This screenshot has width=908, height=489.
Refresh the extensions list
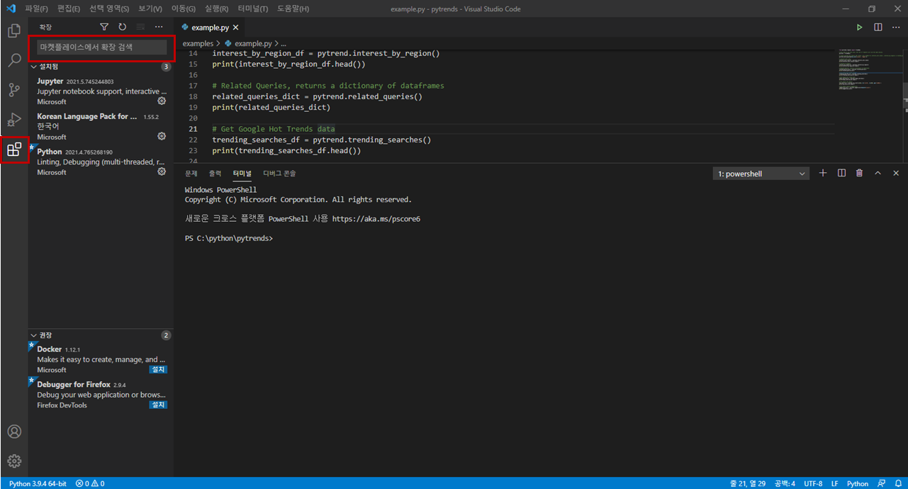tap(122, 27)
